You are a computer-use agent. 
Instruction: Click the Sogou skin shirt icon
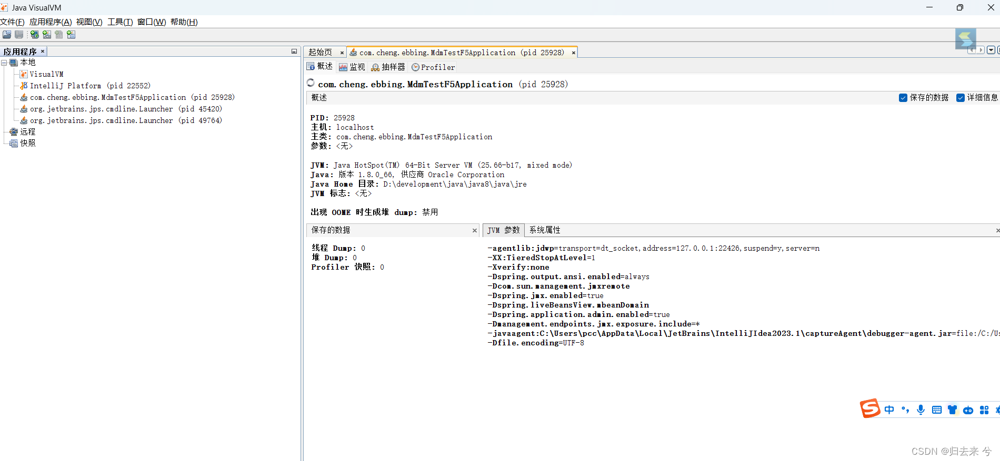tap(953, 410)
